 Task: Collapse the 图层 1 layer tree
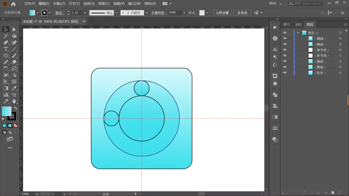298,33
